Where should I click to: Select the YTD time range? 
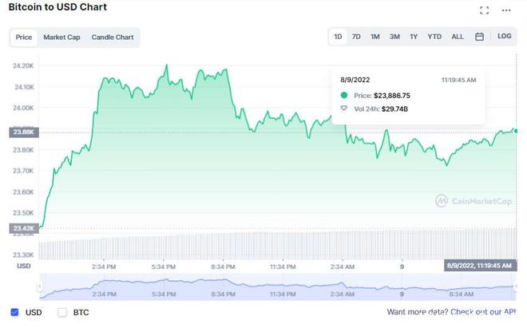[x=434, y=37]
